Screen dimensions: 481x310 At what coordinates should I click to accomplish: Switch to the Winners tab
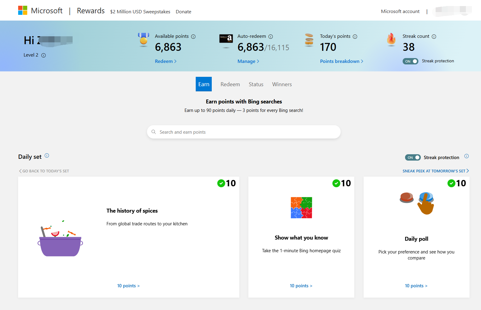click(x=282, y=84)
